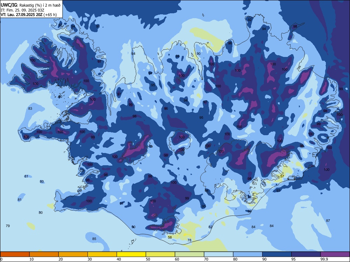Click the light blue 80–90 legend swatch
The image size is (350, 262).
pos(248,254)
